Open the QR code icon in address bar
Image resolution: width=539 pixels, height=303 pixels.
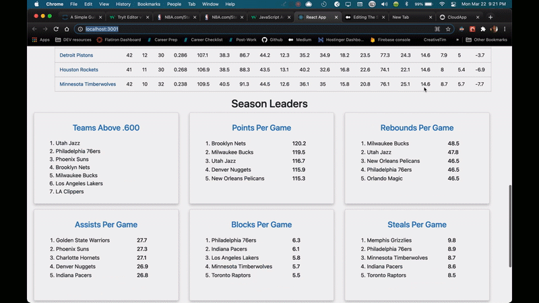point(437,29)
